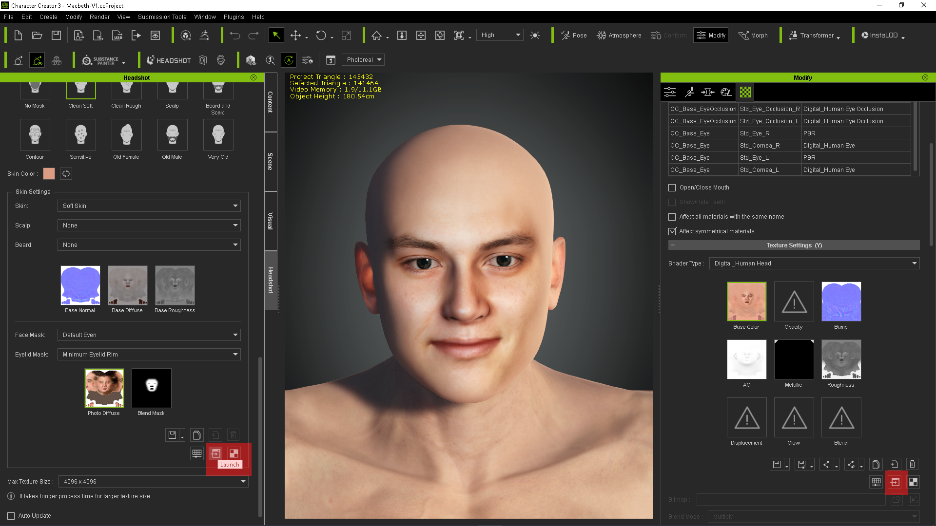The height and width of the screenshot is (526, 936).
Task: Switch to the Visual side tab
Action: 271,221
